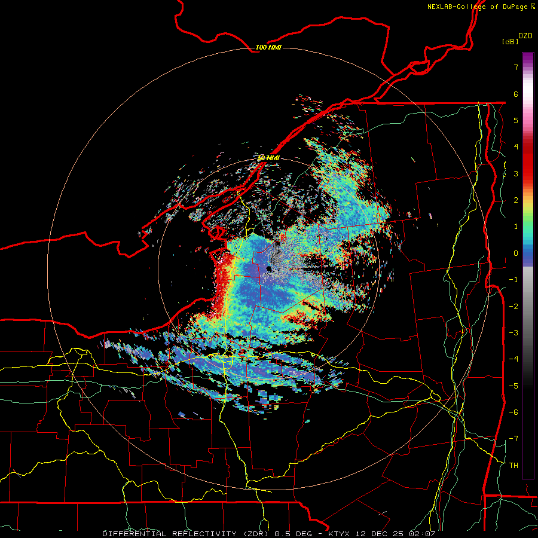Click the [dB] units label
The image size is (538, 538).
tap(511, 41)
